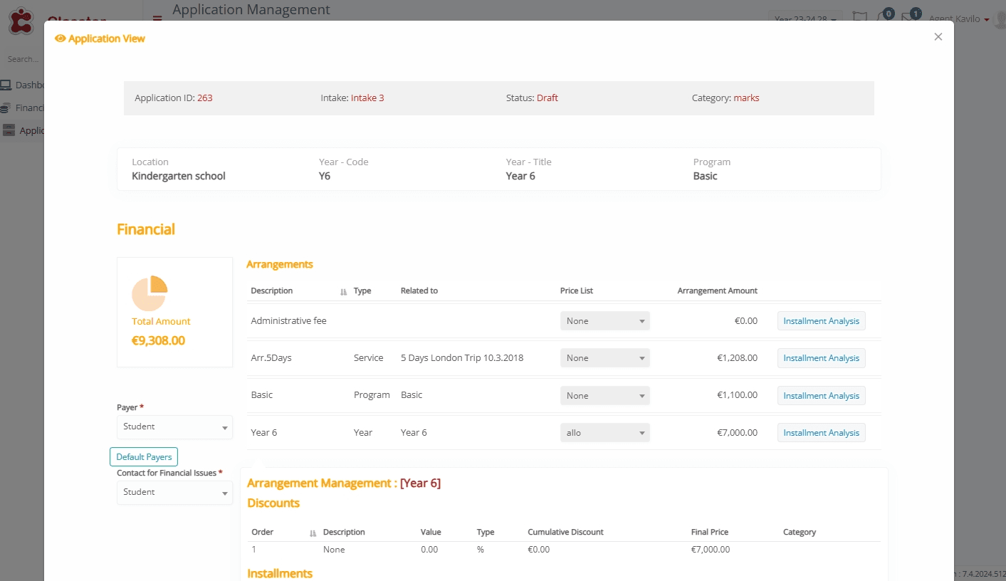
Task: Click Installment Analysis for the Basic program row
Action: click(821, 396)
